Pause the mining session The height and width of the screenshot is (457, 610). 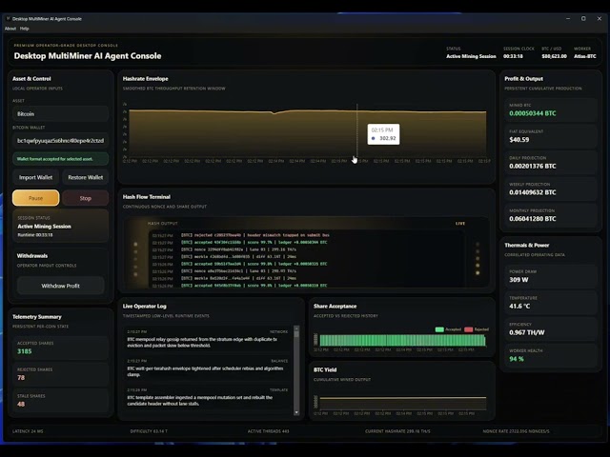pos(36,198)
